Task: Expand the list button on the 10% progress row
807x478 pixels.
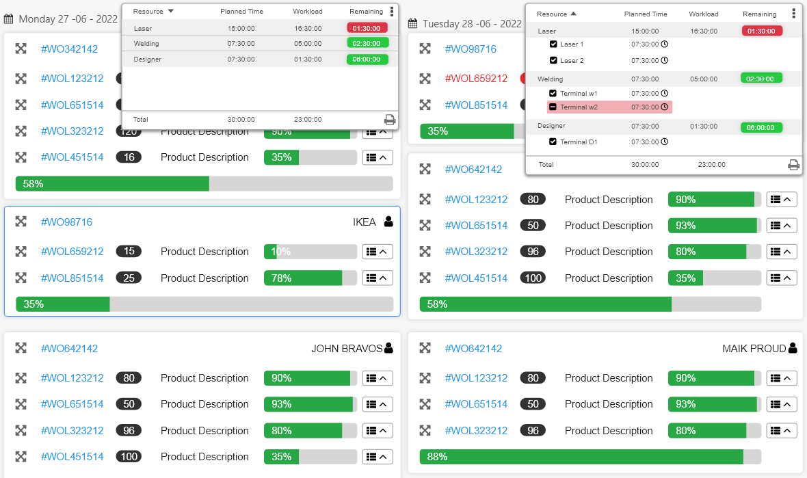Action: point(377,252)
